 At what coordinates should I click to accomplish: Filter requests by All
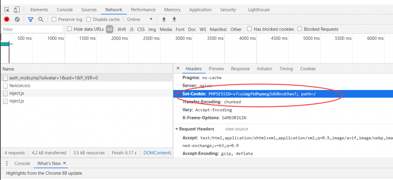pyautogui.click(x=109, y=29)
